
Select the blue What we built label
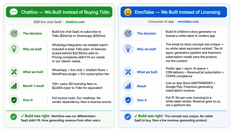tap(147, 72)
